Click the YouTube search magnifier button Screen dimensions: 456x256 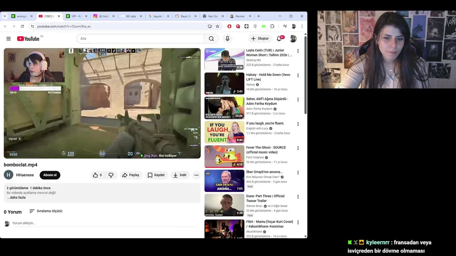coord(211,38)
